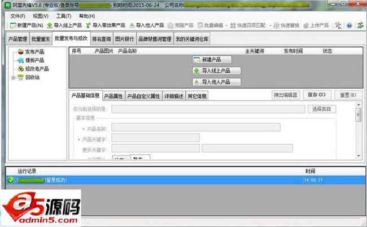Open the 工具(T) menu
Screen dimensions: 367x227
[64, 16]
